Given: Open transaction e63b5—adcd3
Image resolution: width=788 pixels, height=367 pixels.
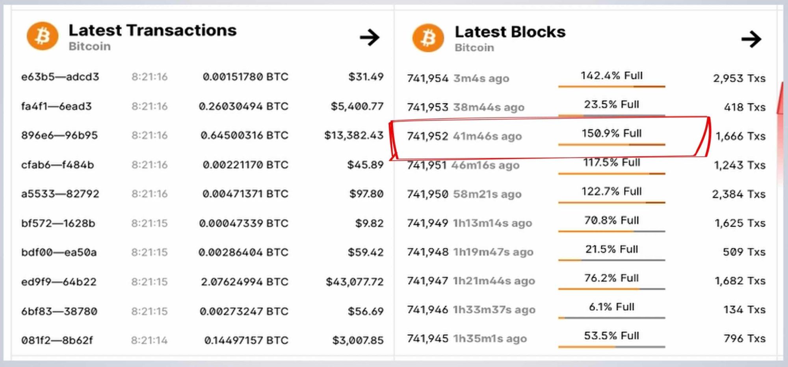Looking at the screenshot, I should 60,77.
